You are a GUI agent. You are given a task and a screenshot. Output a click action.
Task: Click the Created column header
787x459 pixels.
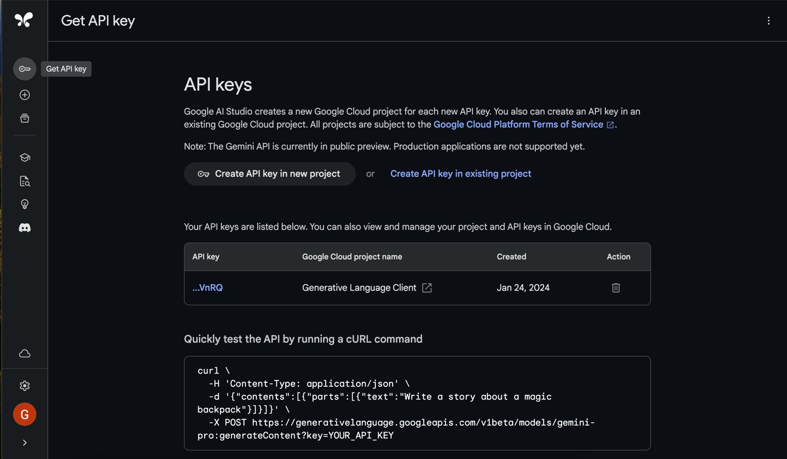tap(512, 257)
